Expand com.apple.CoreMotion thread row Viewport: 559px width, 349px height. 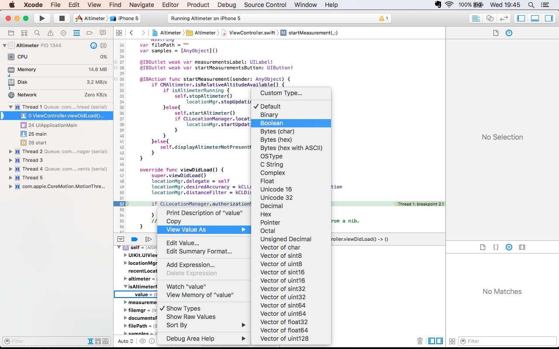pos(11,186)
